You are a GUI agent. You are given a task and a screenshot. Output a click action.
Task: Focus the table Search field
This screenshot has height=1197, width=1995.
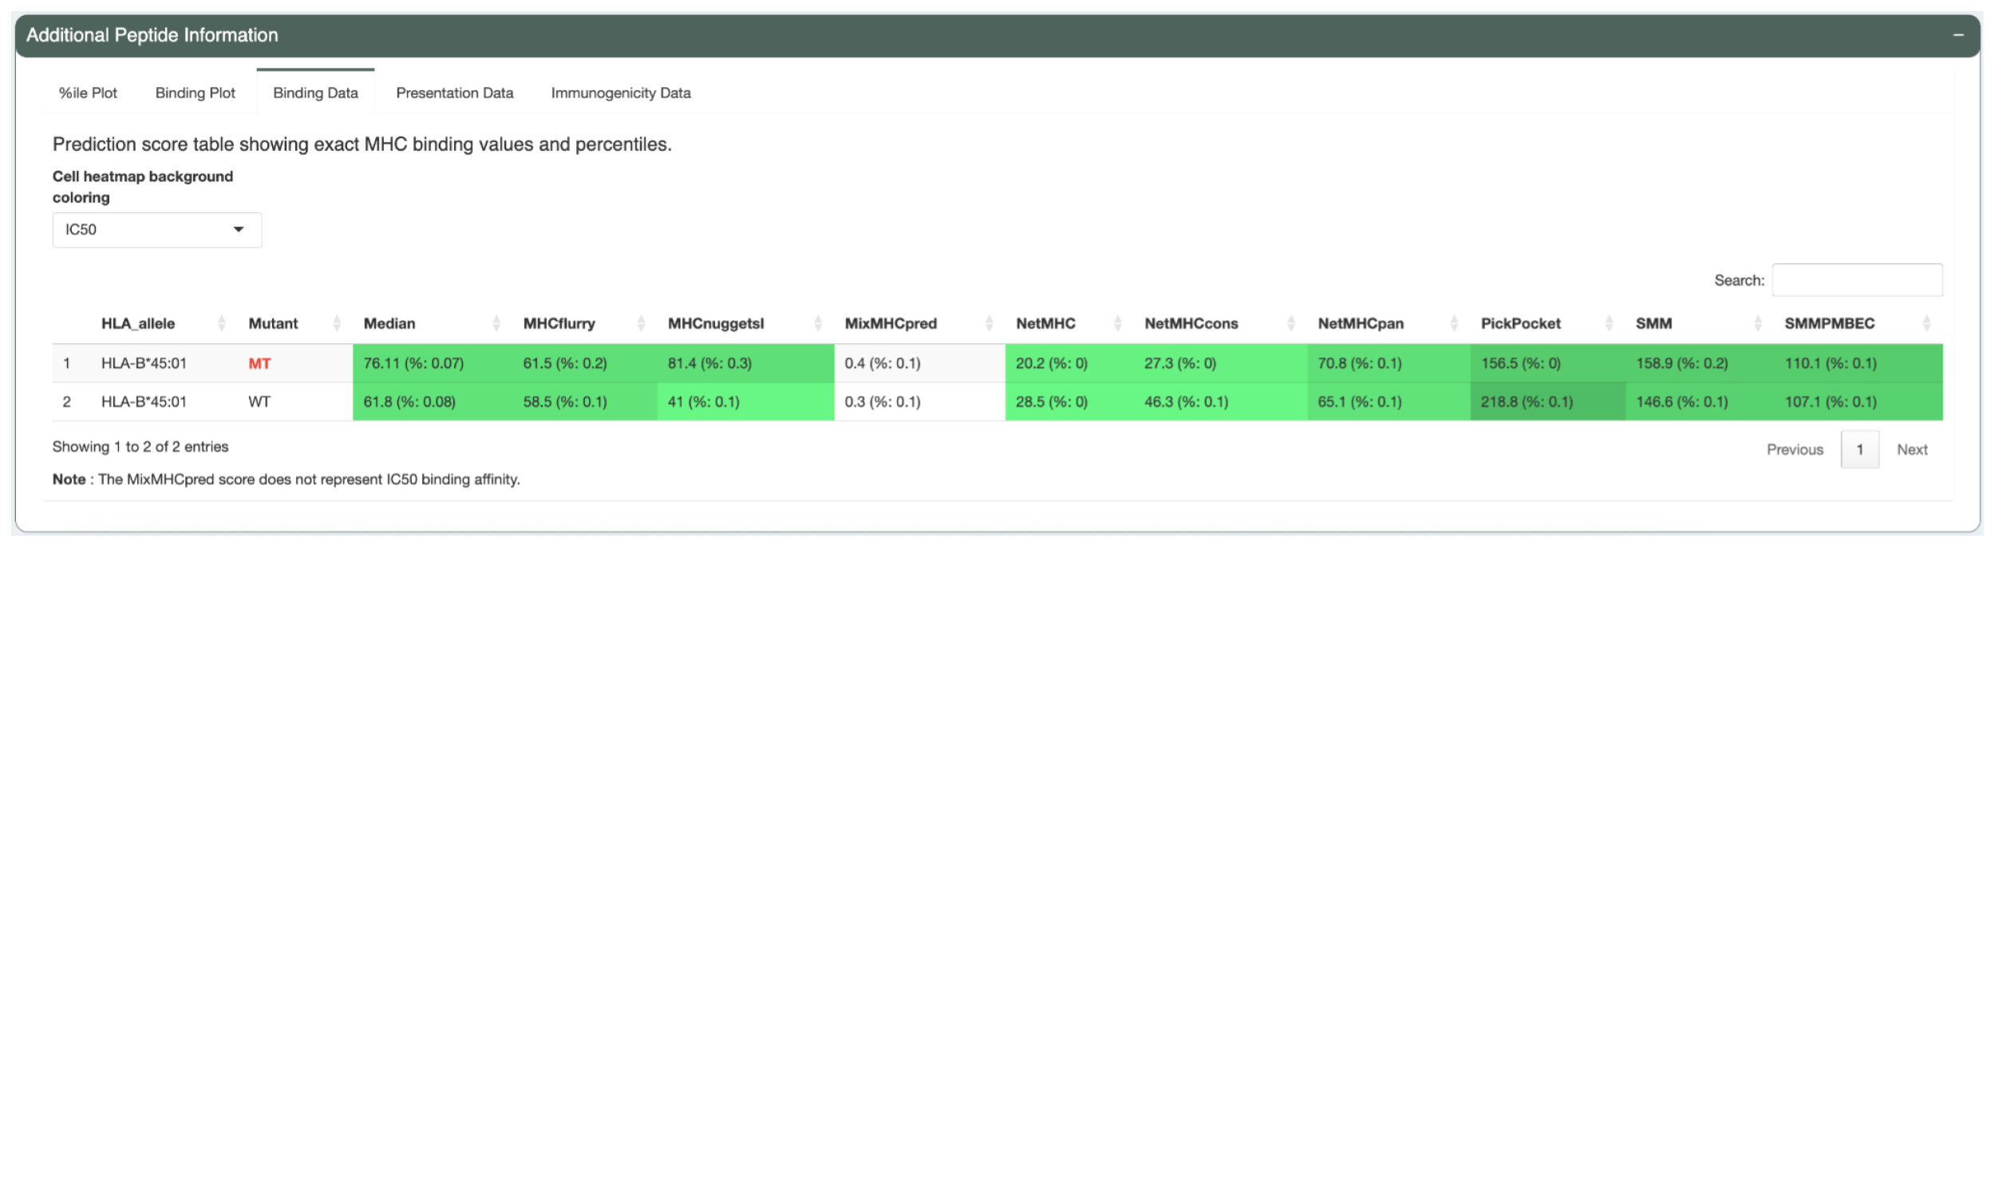coord(1857,280)
